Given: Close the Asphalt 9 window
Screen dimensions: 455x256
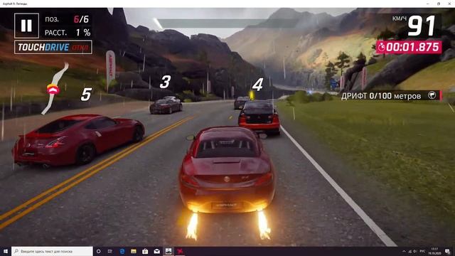Looking at the screenshot, I should click(449, 4).
